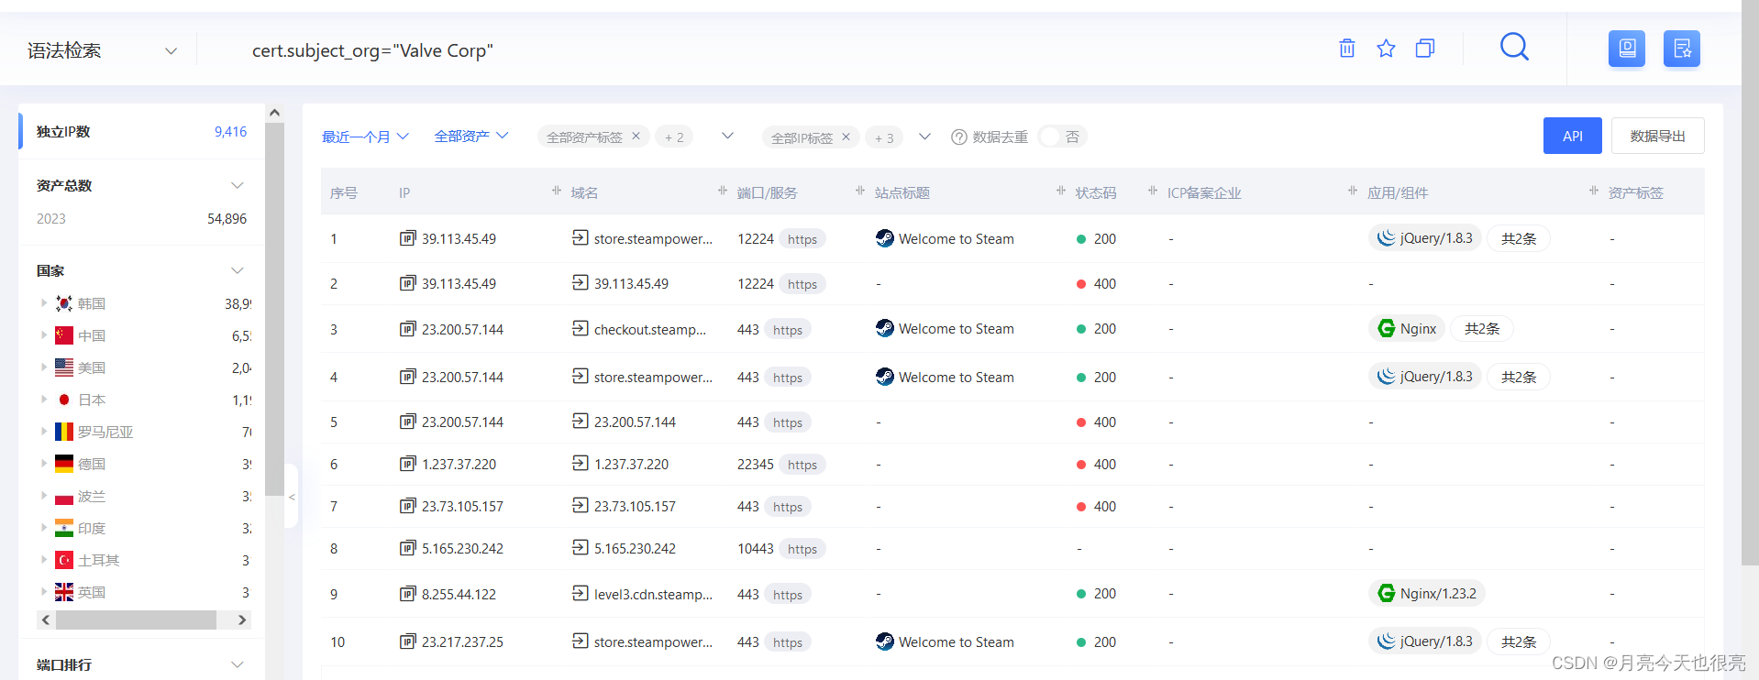
Task: Open link icon beside level3.cdn.steamp...
Action: pyautogui.click(x=581, y=593)
